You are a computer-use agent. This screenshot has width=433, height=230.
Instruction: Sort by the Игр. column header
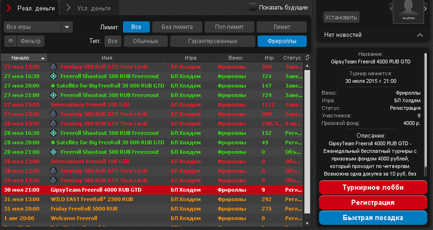pos(270,57)
